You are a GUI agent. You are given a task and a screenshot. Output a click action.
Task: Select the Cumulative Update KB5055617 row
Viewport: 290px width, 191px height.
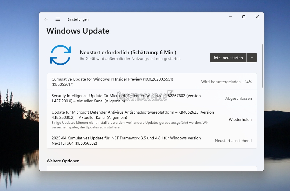tap(152, 81)
